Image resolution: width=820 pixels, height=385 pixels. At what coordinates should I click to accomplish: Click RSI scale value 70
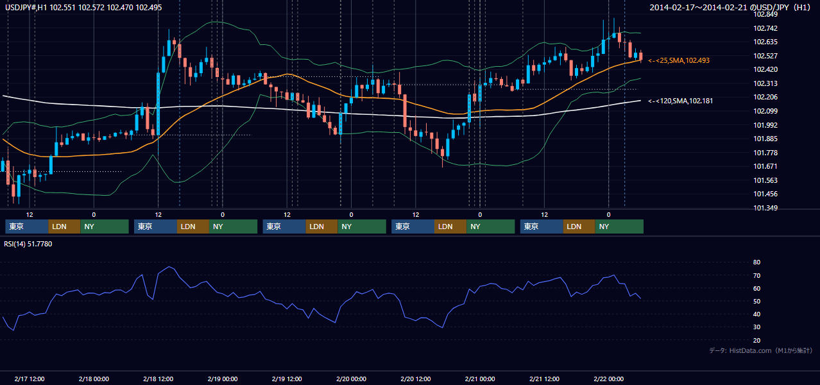point(756,275)
